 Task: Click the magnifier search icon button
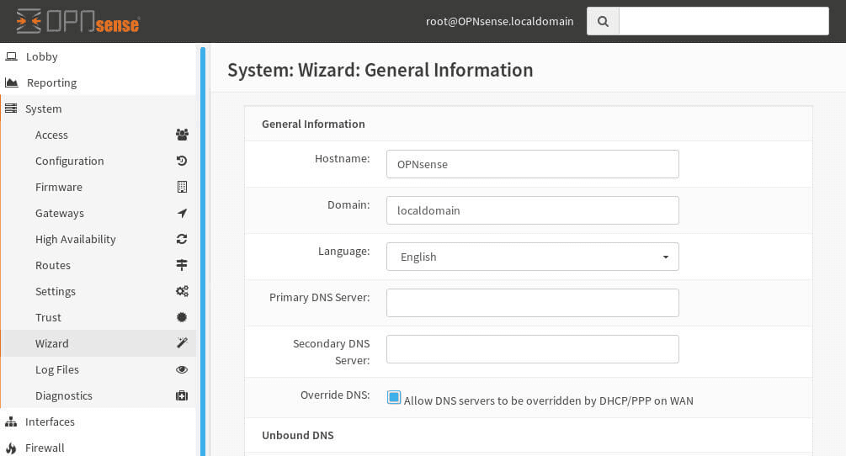click(x=603, y=22)
